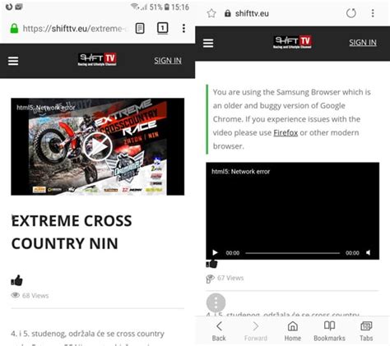Open Firefox three-dot overflow menu
The width and height of the screenshot is (390, 346).
pos(183,28)
